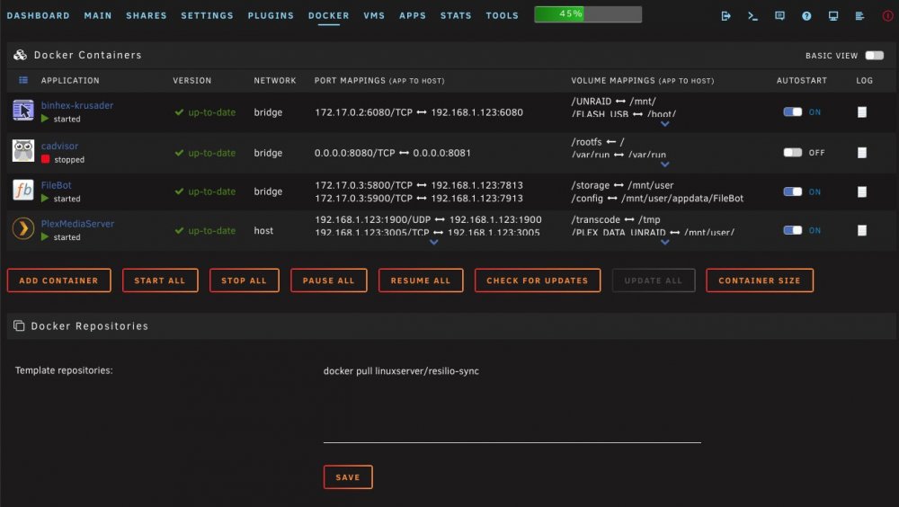Open the feedback icon in top bar

pos(779,16)
